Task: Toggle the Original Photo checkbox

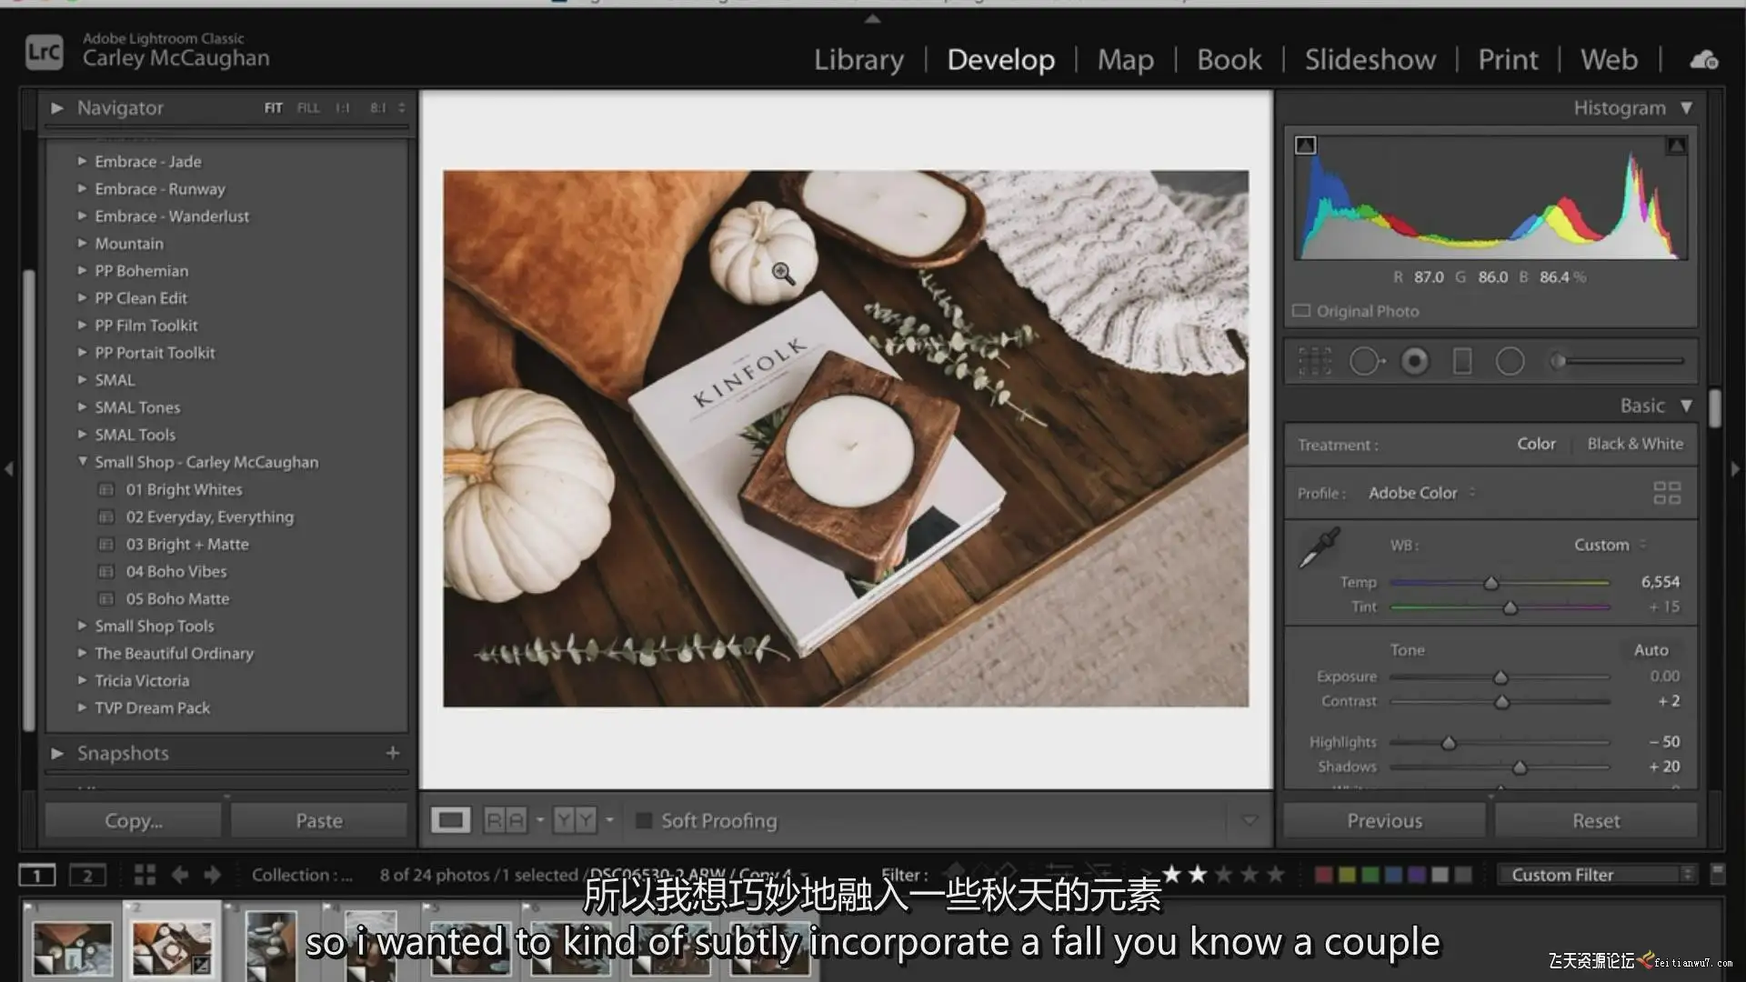Action: click(1301, 311)
